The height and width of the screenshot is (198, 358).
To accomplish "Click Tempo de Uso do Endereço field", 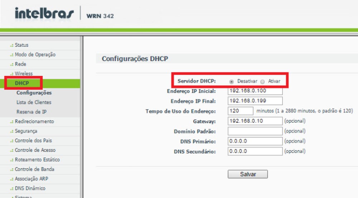I will pos(241,111).
